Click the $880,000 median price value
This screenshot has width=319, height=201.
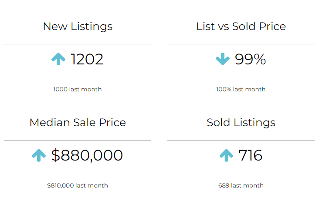tap(87, 155)
